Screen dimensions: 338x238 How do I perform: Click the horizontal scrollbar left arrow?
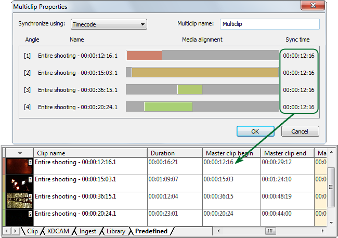pyautogui.click(x=218, y=231)
